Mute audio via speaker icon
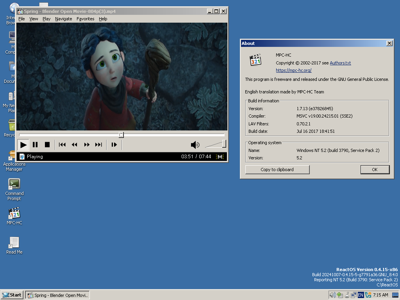Viewport: 400px width, 300px height. [x=195, y=145]
